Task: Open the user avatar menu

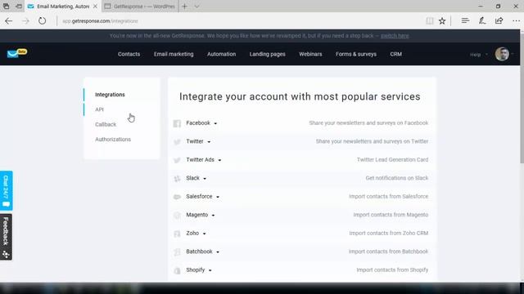Action: (502, 54)
